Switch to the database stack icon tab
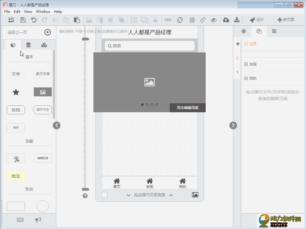Screen dimensions: 306x229 [x=28, y=45]
